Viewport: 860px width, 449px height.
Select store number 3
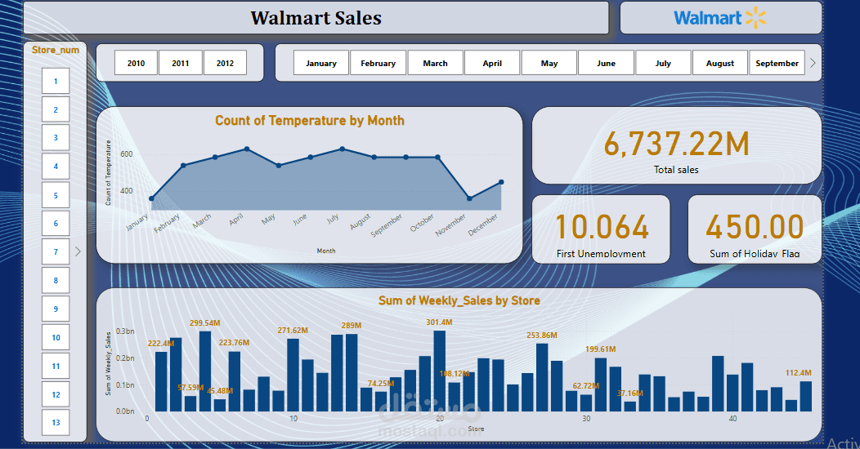point(56,137)
